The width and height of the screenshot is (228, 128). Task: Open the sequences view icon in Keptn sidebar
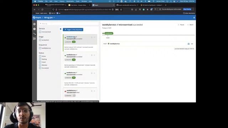(34, 34)
